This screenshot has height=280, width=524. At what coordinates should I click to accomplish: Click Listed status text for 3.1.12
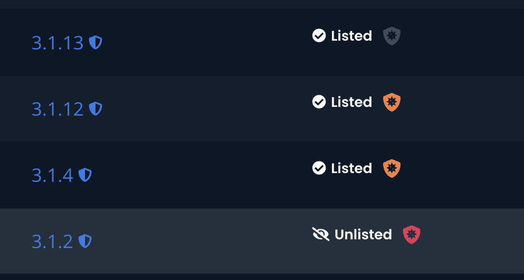coord(351,102)
